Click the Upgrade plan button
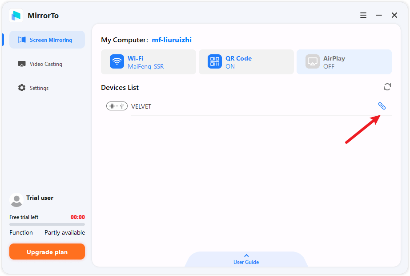This screenshot has width=410, height=276. [x=47, y=252]
